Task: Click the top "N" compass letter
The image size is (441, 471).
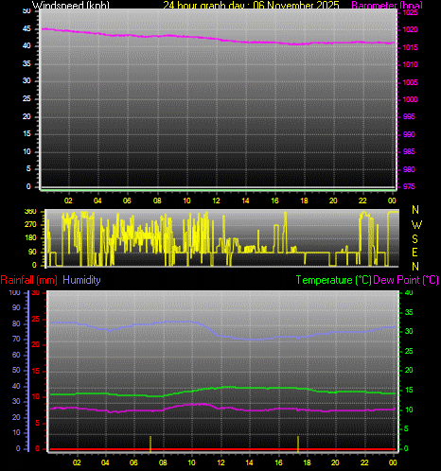Action: pyautogui.click(x=415, y=210)
